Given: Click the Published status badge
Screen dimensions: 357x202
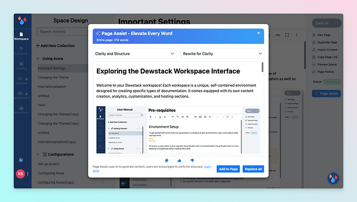Looking at the screenshot, I should (332, 82).
